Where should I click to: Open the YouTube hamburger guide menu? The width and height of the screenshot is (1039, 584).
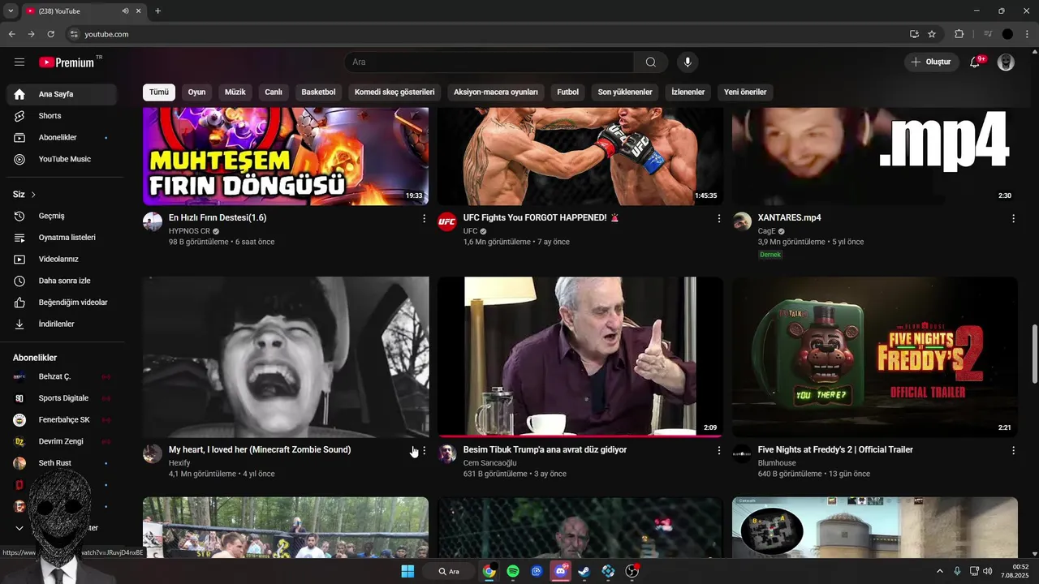(19, 62)
